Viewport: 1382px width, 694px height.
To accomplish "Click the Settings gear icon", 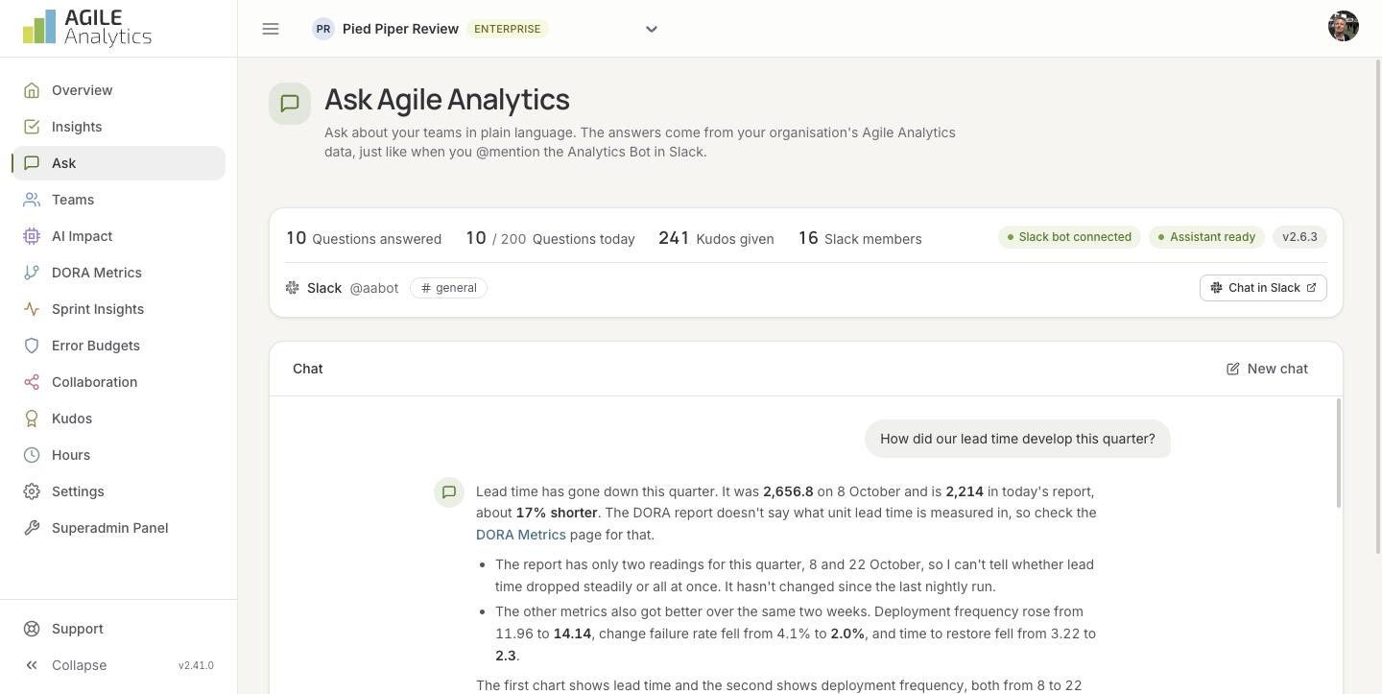I will [x=32, y=491].
